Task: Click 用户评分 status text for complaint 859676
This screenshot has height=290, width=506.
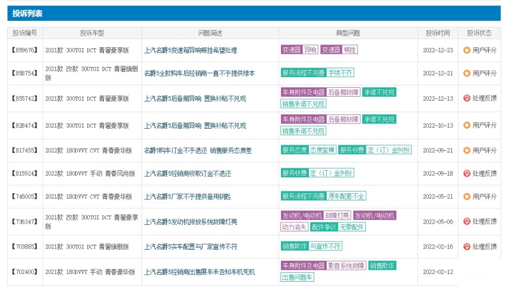Action: [485, 50]
